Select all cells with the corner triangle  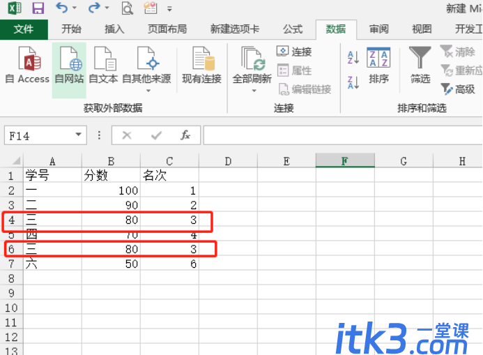[16, 160]
